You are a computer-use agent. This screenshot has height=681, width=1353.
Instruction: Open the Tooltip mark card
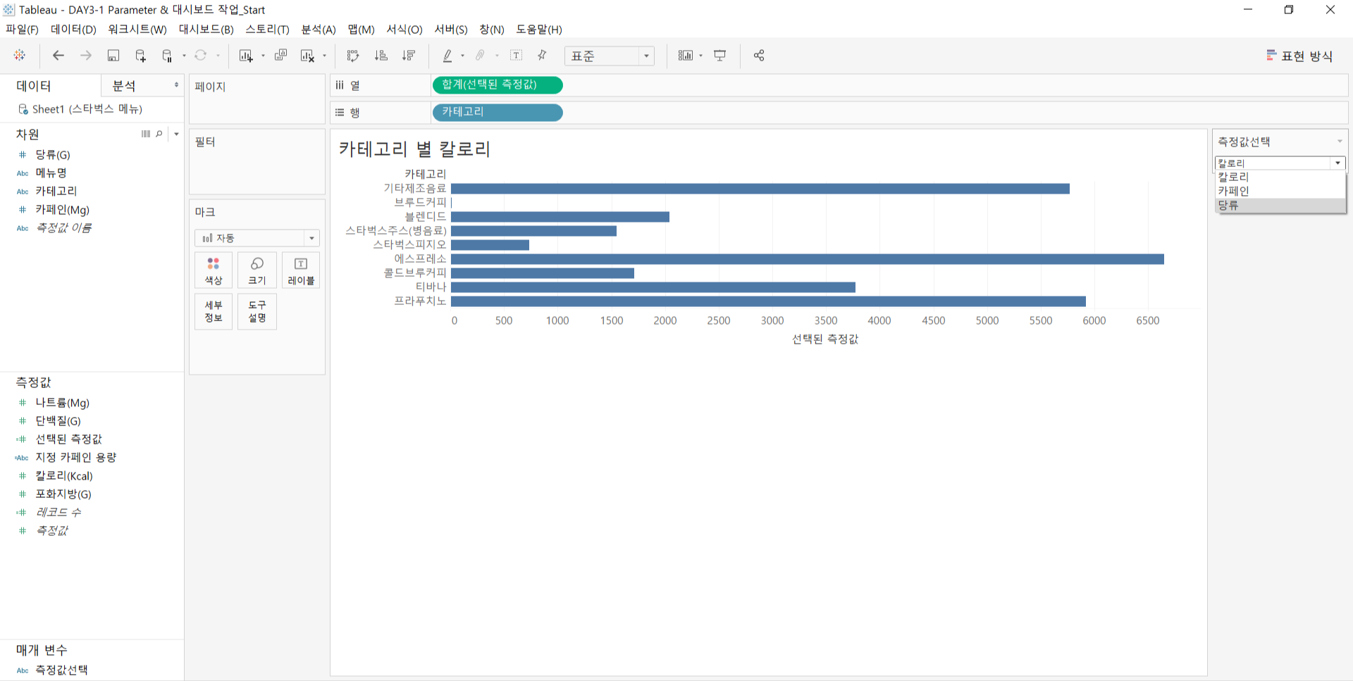click(257, 311)
